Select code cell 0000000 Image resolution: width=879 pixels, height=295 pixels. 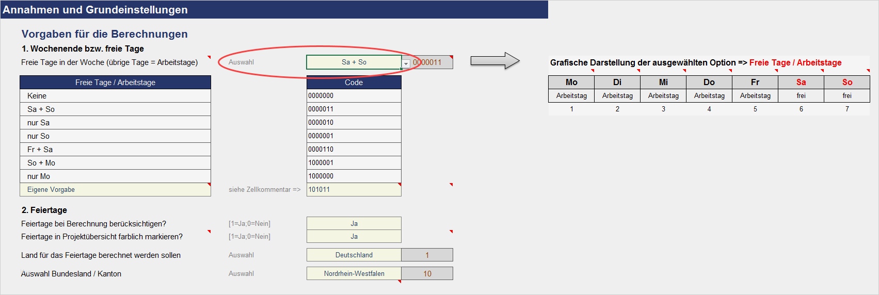tap(354, 95)
